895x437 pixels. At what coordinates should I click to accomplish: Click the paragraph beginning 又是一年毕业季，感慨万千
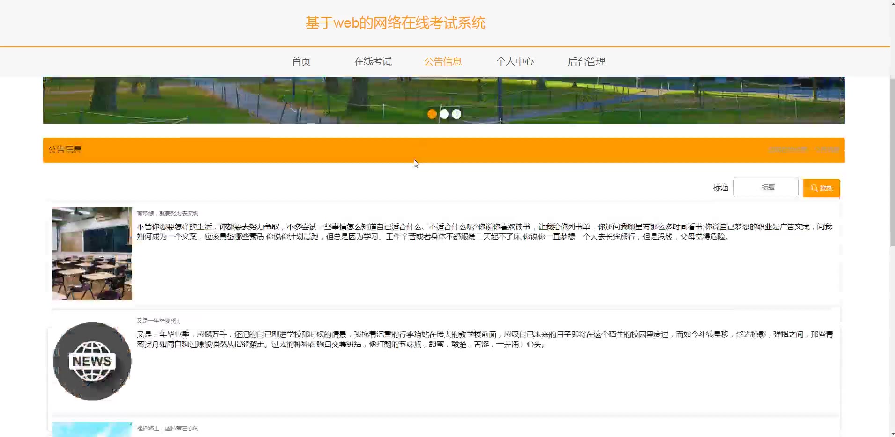click(485, 339)
